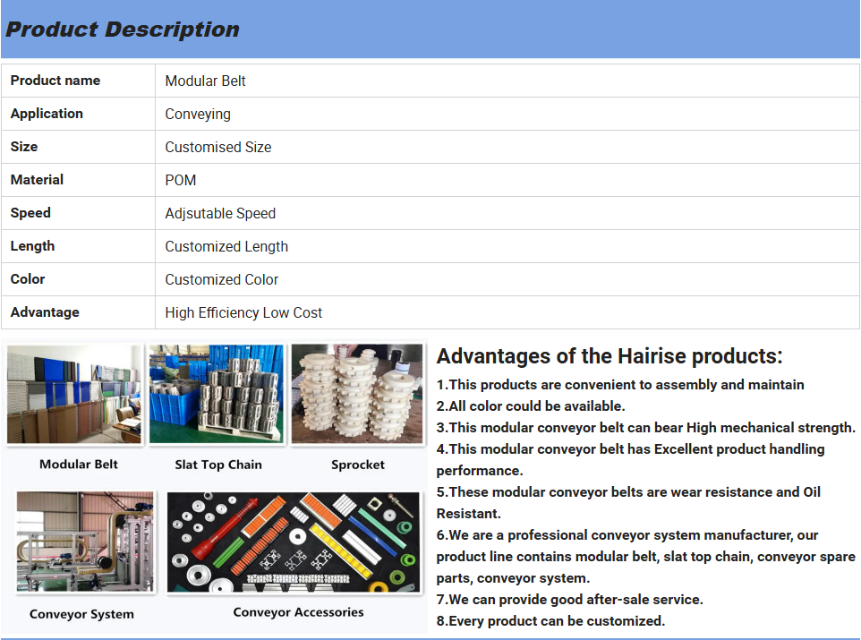861x640 pixels.
Task: Click the 'Conveyor System' caption
Action: click(x=81, y=614)
